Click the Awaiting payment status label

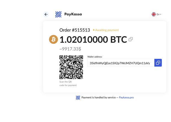click(x=107, y=30)
